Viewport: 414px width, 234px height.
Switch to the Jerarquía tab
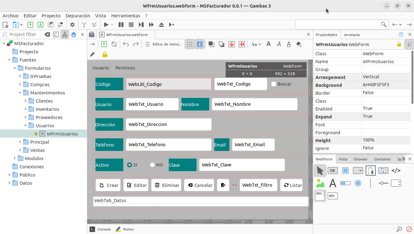351,35
